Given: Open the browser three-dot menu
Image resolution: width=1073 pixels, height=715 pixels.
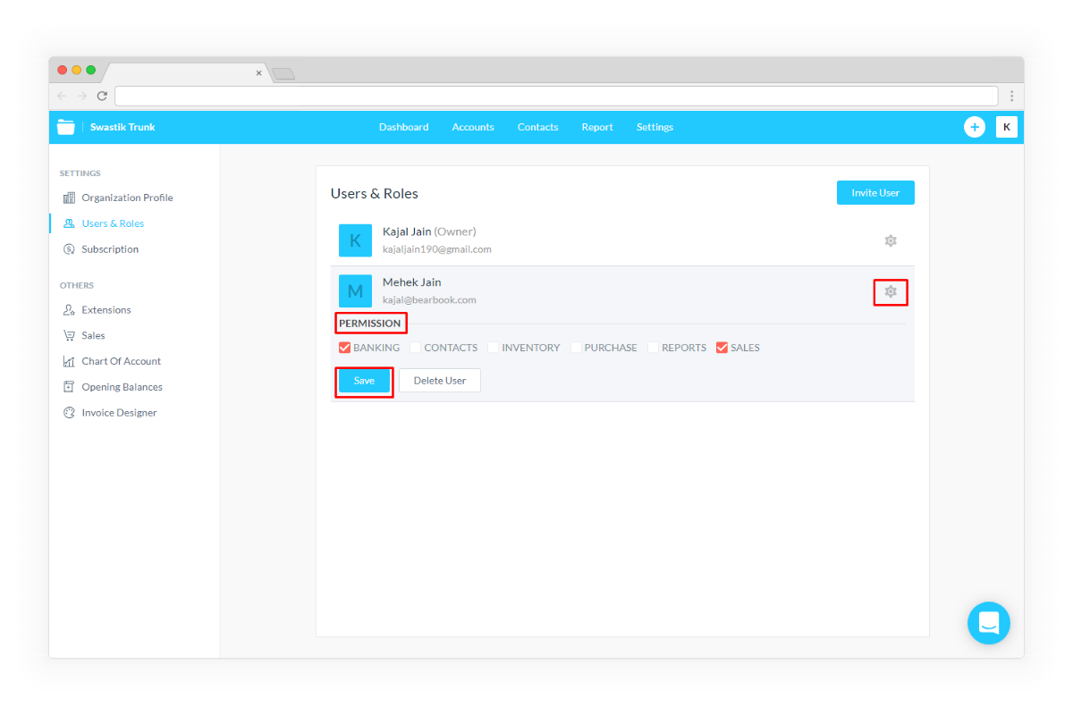Looking at the screenshot, I should tap(1012, 96).
